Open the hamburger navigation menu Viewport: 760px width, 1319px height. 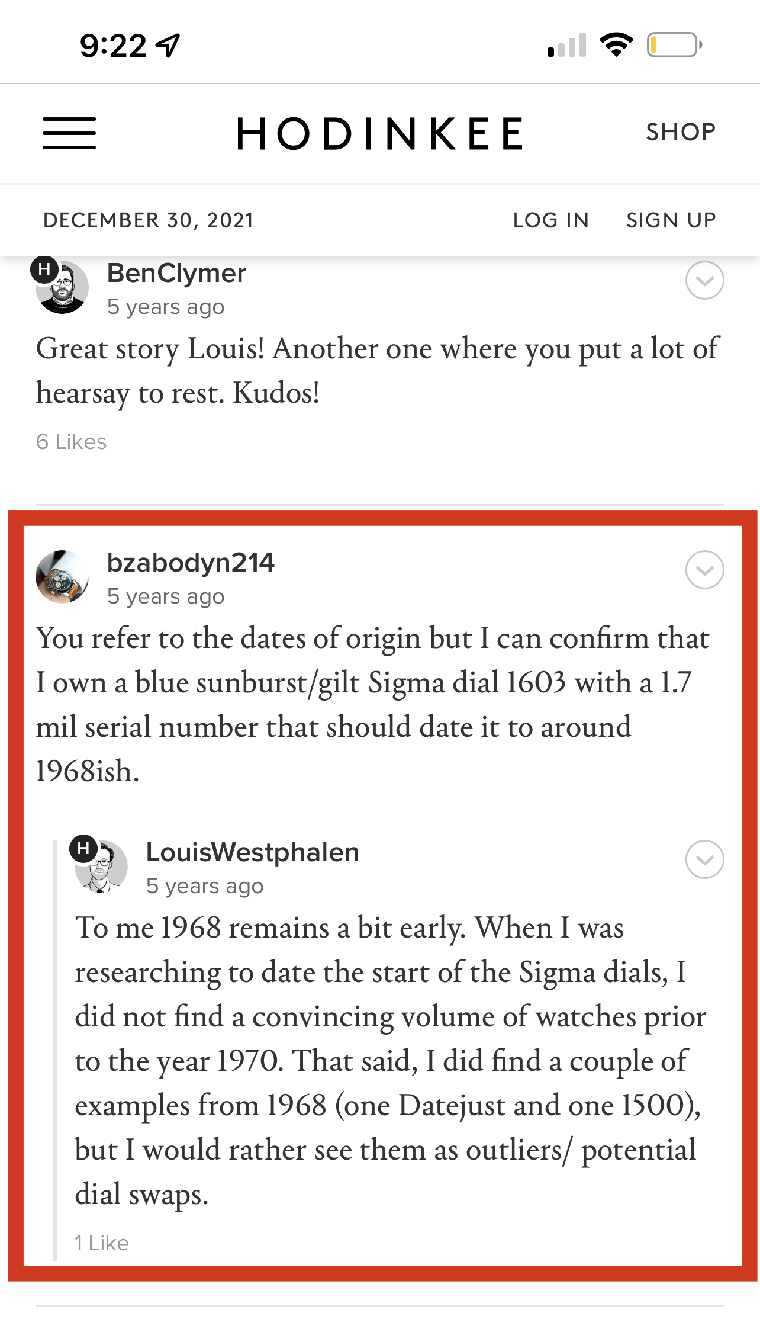[69, 133]
